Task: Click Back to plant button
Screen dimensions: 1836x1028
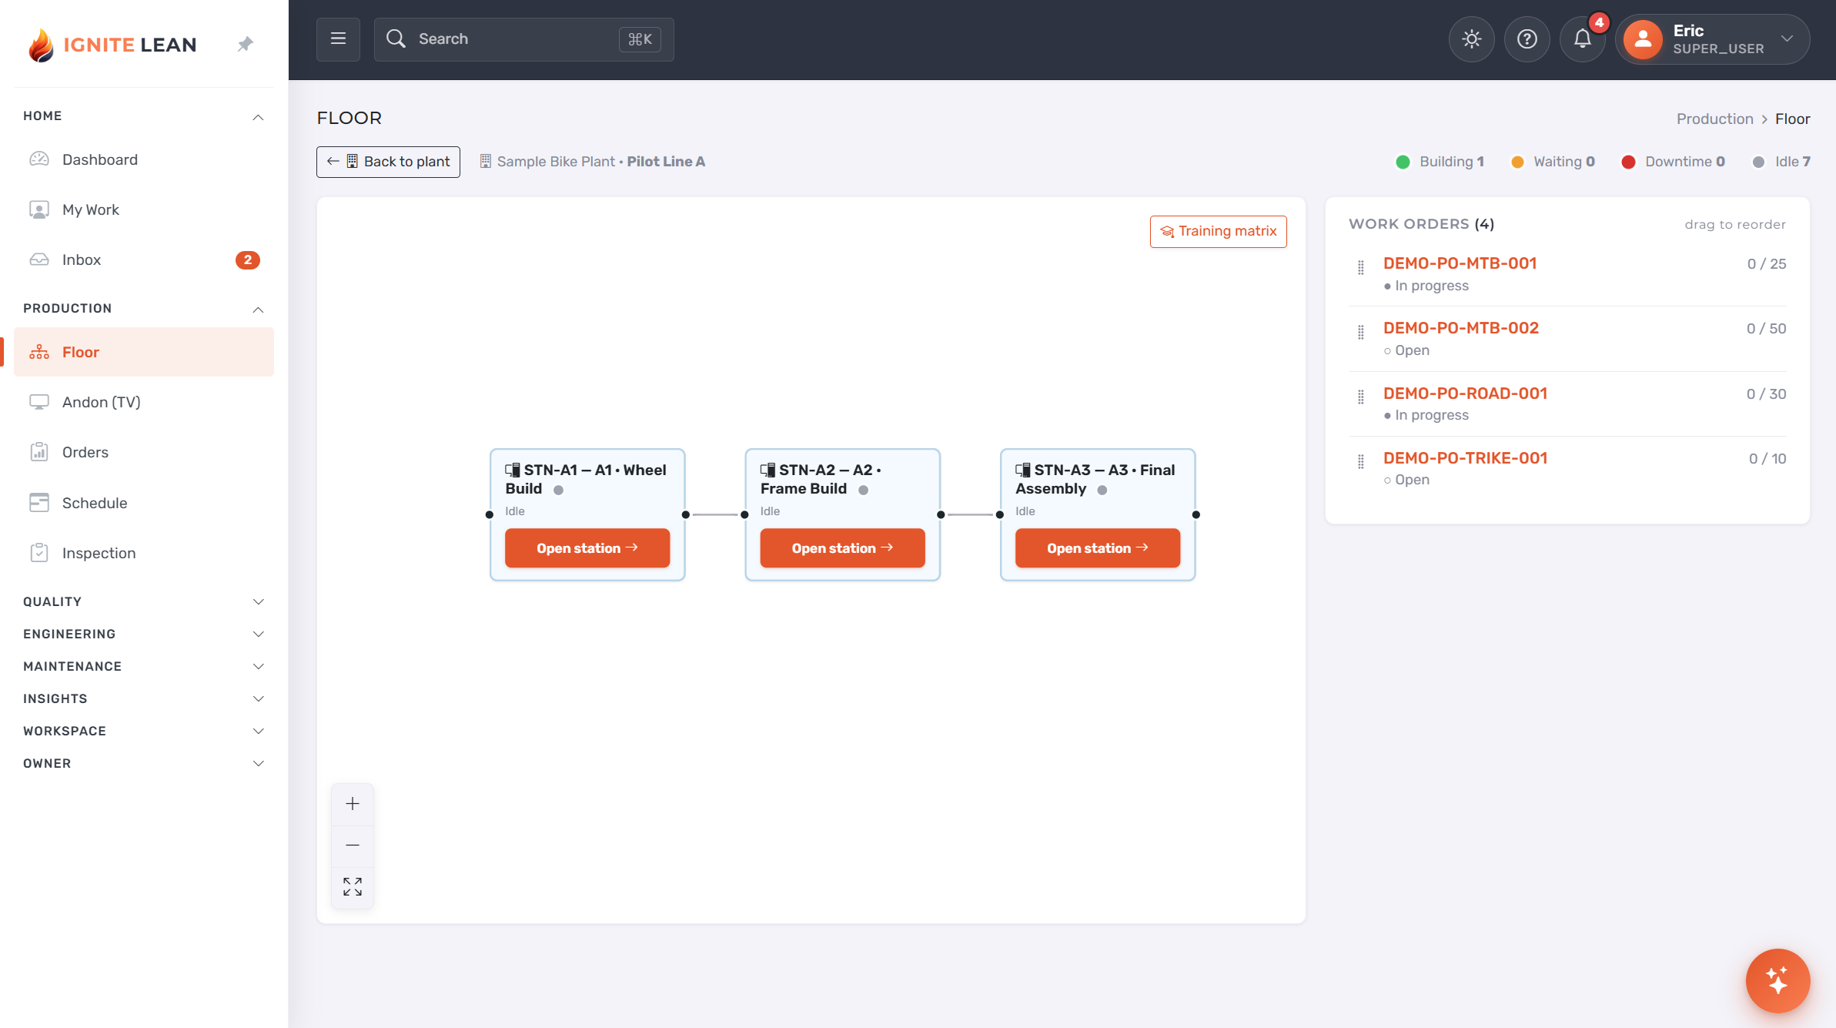Action: [x=388, y=162]
